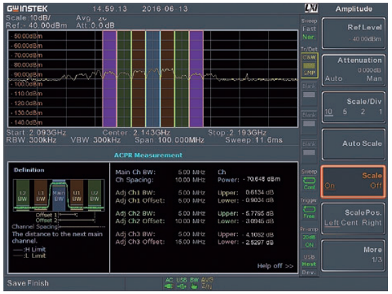The image size is (392, 294).
Task: Set Scale Pos. to Left
Action: pyautogui.click(x=332, y=223)
